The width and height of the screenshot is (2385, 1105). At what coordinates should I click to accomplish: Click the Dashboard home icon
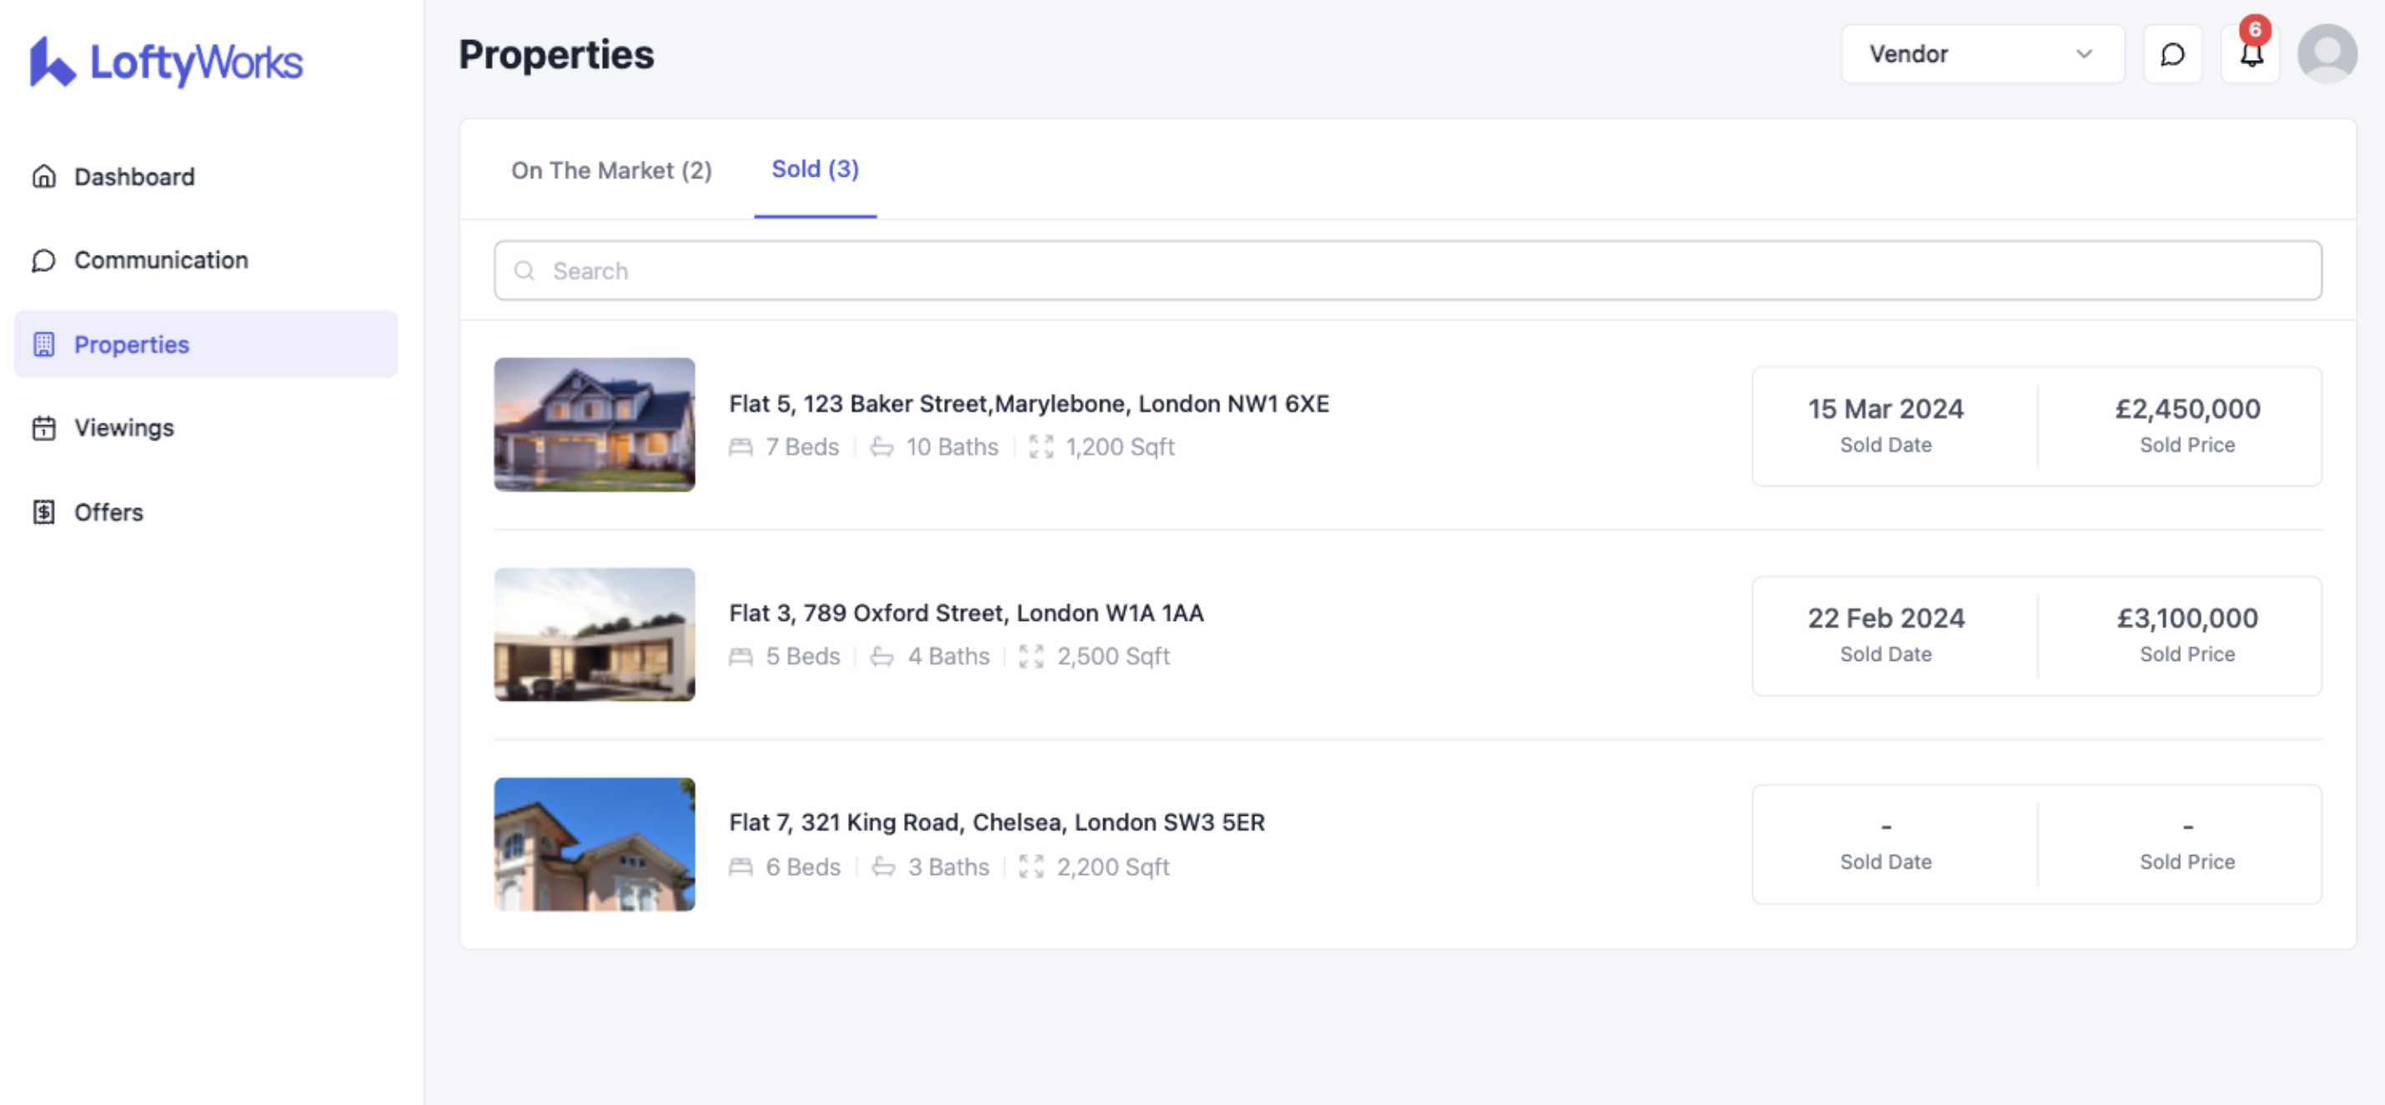(43, 177)
